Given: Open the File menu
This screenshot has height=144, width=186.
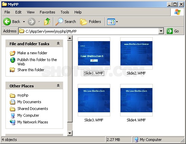Looking at the screenshot, I should [7, 12].
